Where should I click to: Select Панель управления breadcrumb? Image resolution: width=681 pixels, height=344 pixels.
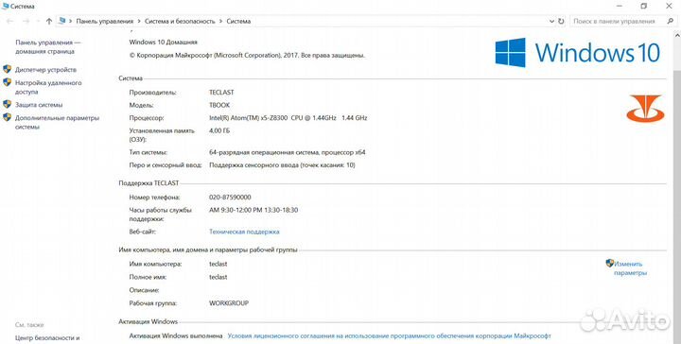coord(105,21)
